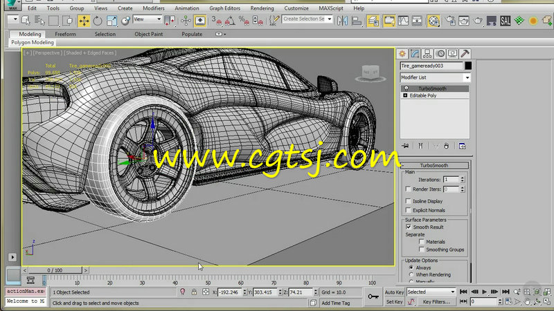Viewport: 554px width, 311px height.
Task: Click the Mirror tool
Action: coord(342,21)
